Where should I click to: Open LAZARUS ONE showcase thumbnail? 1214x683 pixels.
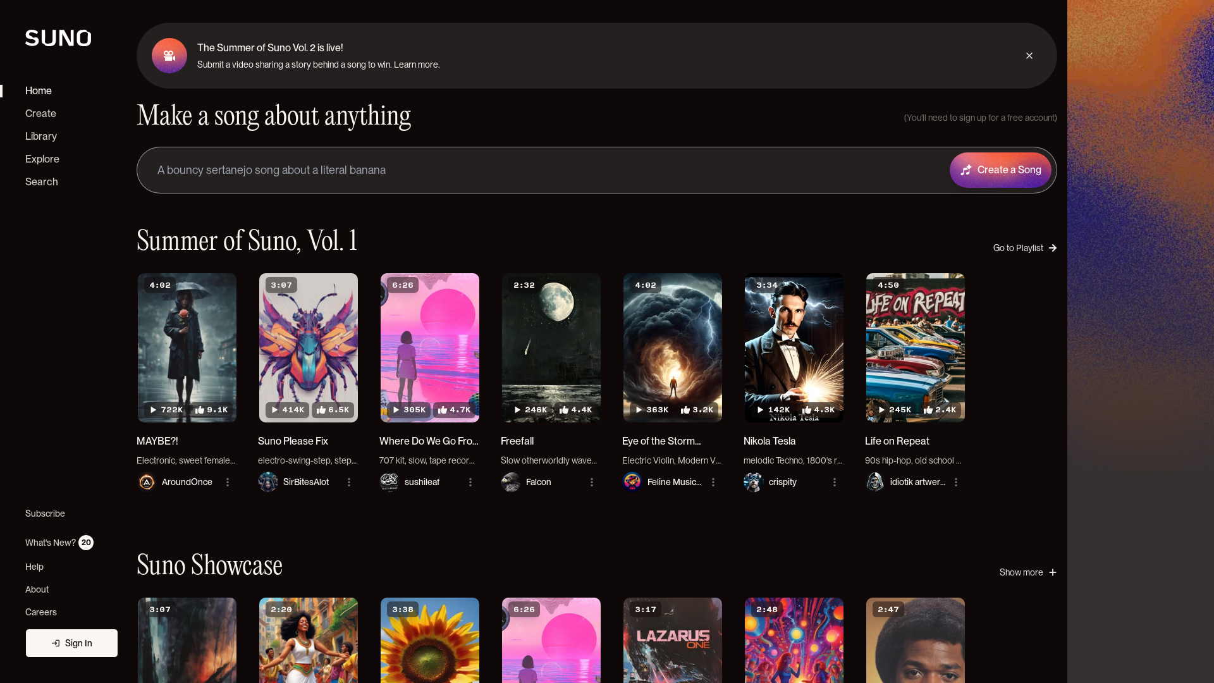click(673, 640)
